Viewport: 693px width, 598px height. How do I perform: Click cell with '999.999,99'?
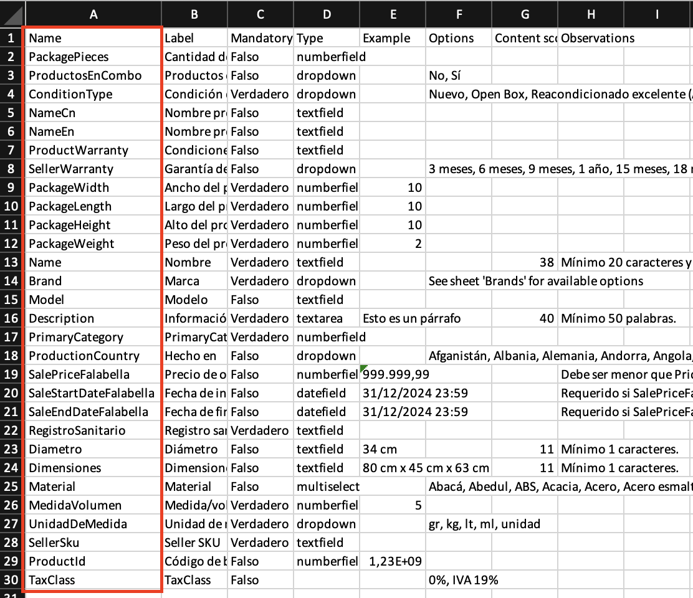pyautogui.click(x=393, y=374)
